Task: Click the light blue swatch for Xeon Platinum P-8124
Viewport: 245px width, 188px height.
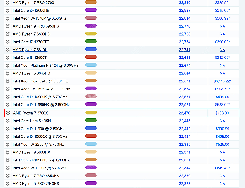Action: (x=91, y=65)
